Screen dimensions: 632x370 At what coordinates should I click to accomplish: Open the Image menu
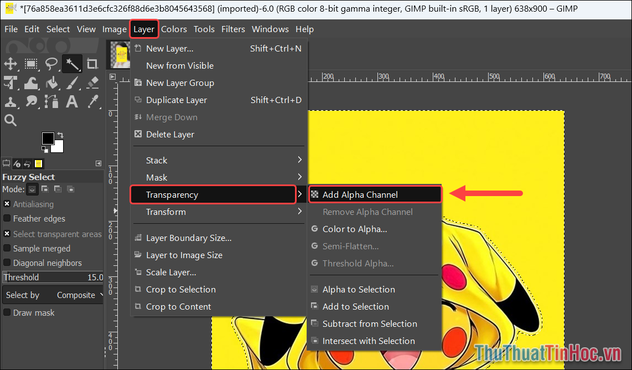pos(115,29)
